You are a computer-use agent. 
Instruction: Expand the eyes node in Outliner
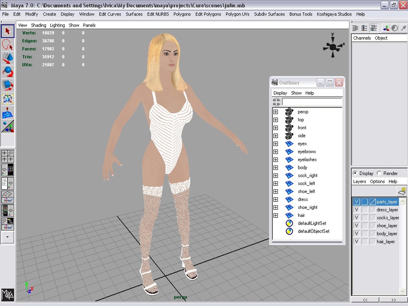click(276, 144)
